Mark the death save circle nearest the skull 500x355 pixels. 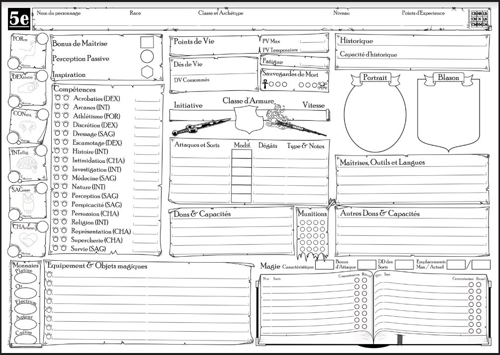point(315,85)
